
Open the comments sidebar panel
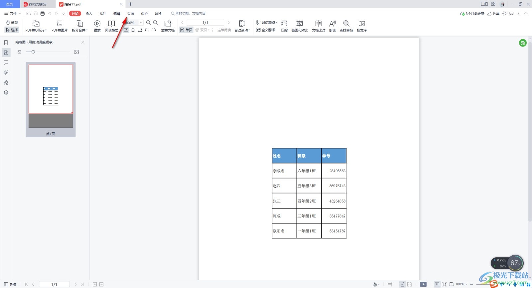point(6,63)
